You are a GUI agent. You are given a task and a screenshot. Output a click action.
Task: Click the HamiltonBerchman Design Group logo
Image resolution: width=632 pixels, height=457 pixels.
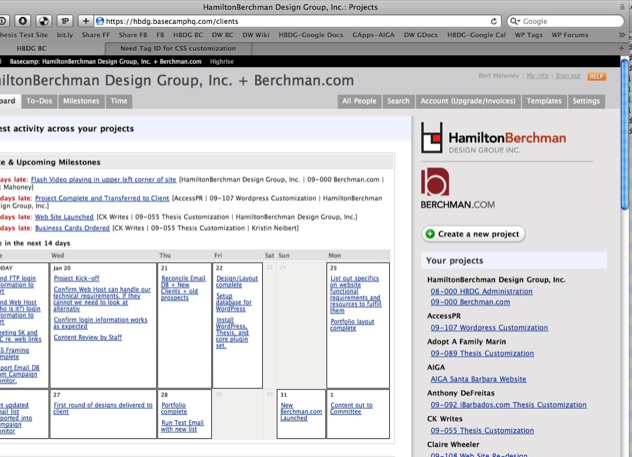click(493, 138)
